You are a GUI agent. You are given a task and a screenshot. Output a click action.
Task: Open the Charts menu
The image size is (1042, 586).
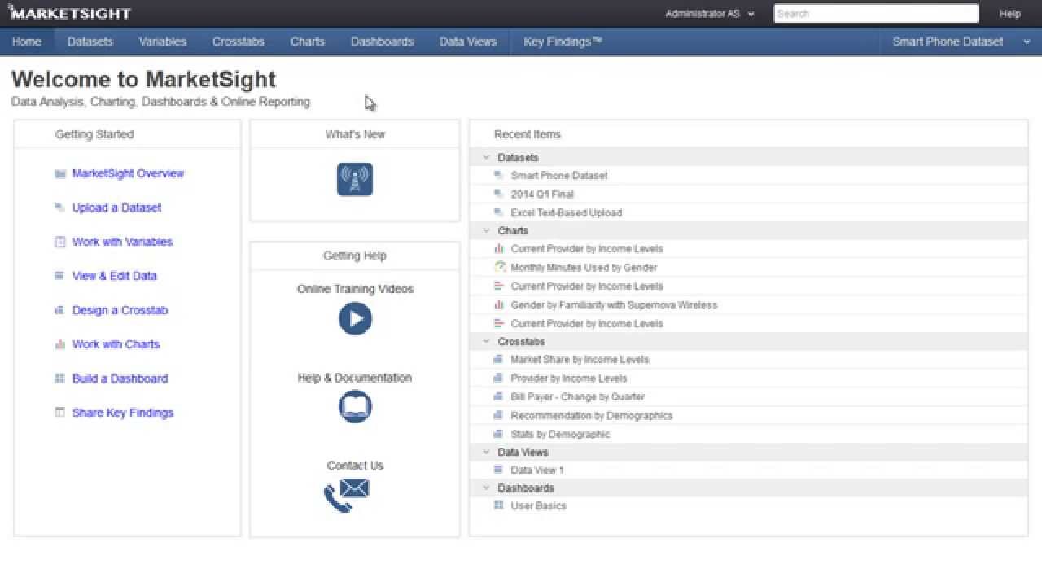click(x=308, y=42)
